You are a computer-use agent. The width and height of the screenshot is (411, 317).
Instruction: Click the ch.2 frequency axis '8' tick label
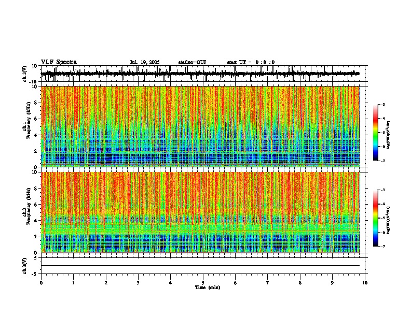click(36, 189)
